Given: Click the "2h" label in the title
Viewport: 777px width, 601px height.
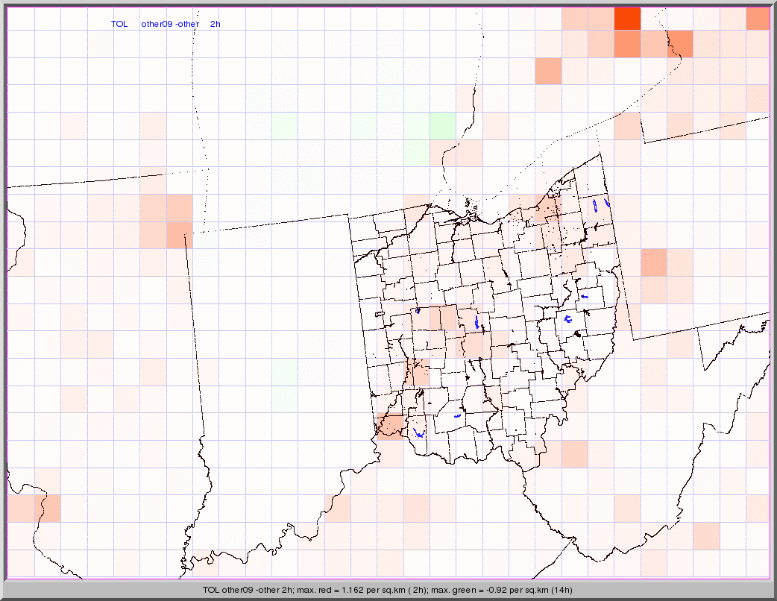Looking at the screenshot, I should [x=216, y=24].
